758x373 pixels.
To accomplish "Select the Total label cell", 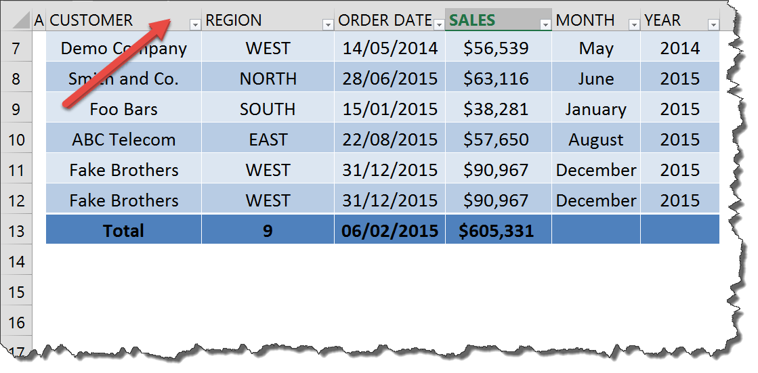I will click(124, 230).
